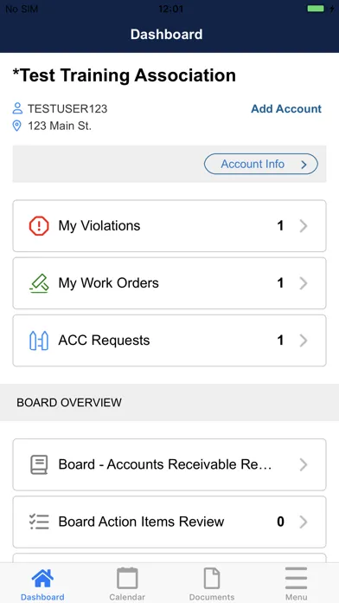Open the hamburger Menu tab
This screenshot has height=603, width=339.
(x=296, y=584)
